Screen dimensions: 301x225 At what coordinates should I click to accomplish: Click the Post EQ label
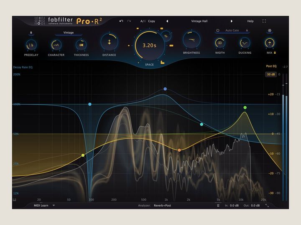pyautogui.click(x=271, y=66)
